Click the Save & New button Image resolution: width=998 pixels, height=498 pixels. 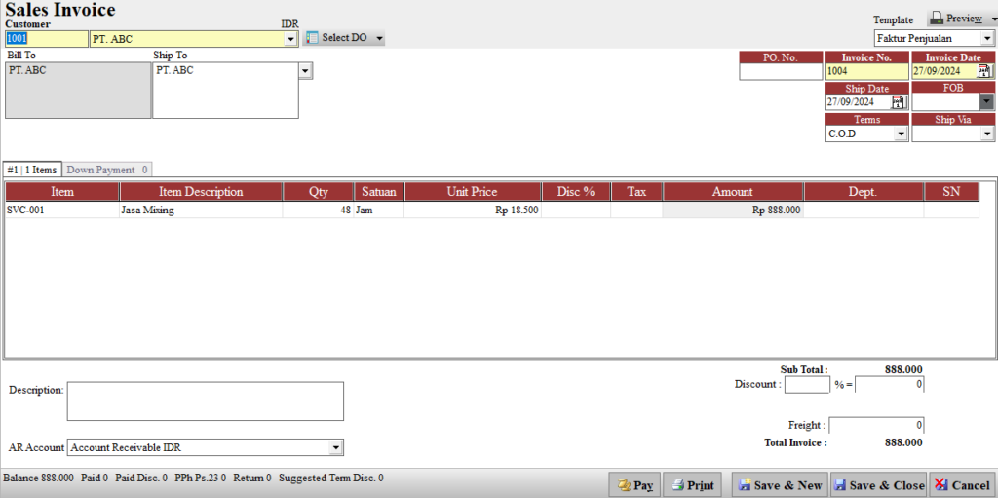tap(780, 485)
